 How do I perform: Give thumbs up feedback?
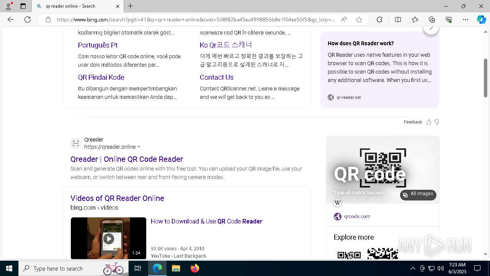429,122
